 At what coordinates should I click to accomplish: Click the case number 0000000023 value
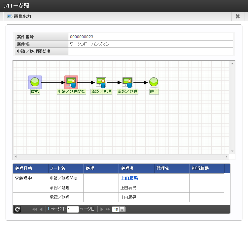[x=82, y=37]
